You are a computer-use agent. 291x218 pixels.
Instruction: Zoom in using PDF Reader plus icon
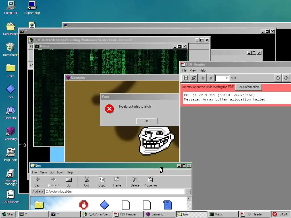pos(286,78)
